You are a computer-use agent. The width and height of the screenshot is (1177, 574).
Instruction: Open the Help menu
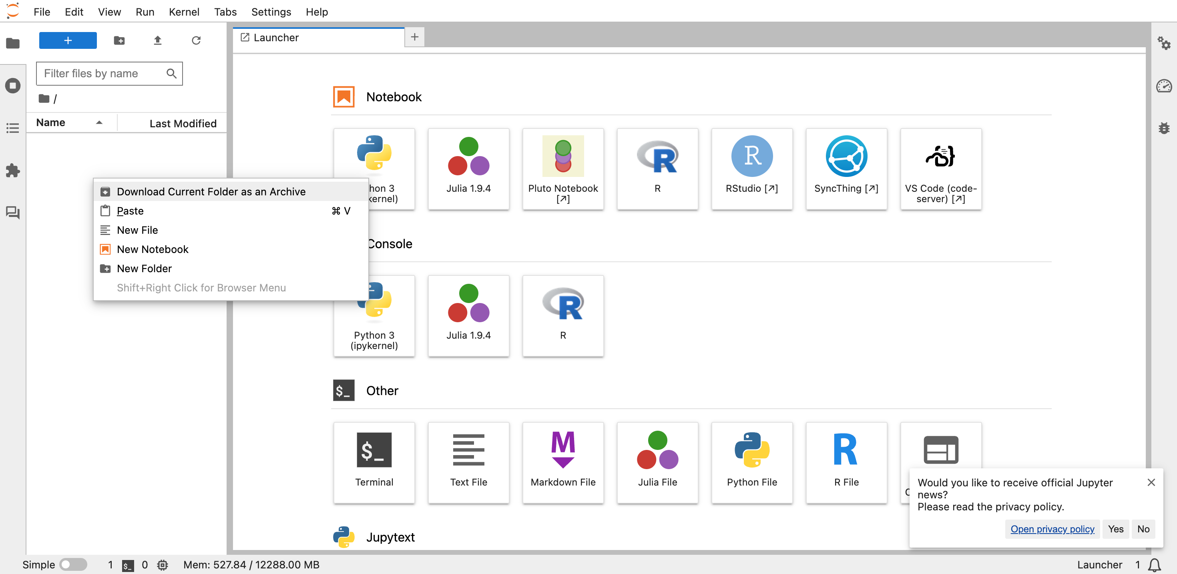[317, 12]
